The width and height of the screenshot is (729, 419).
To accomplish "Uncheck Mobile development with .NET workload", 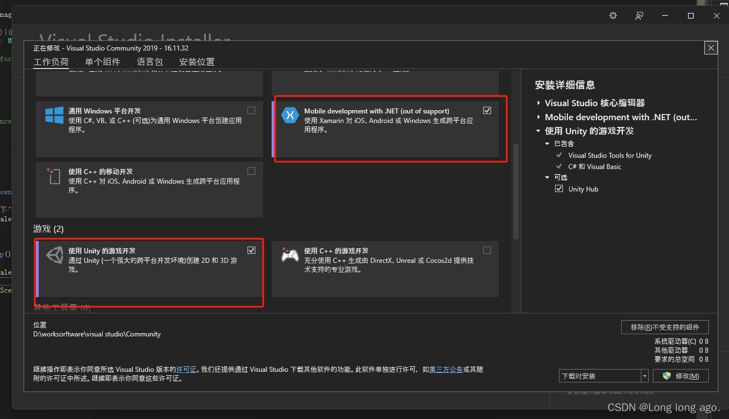I will [487, 111].
